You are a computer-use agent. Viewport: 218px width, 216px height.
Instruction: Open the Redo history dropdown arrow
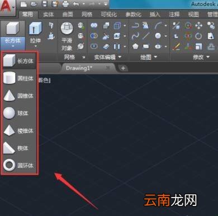click(99, 4)
